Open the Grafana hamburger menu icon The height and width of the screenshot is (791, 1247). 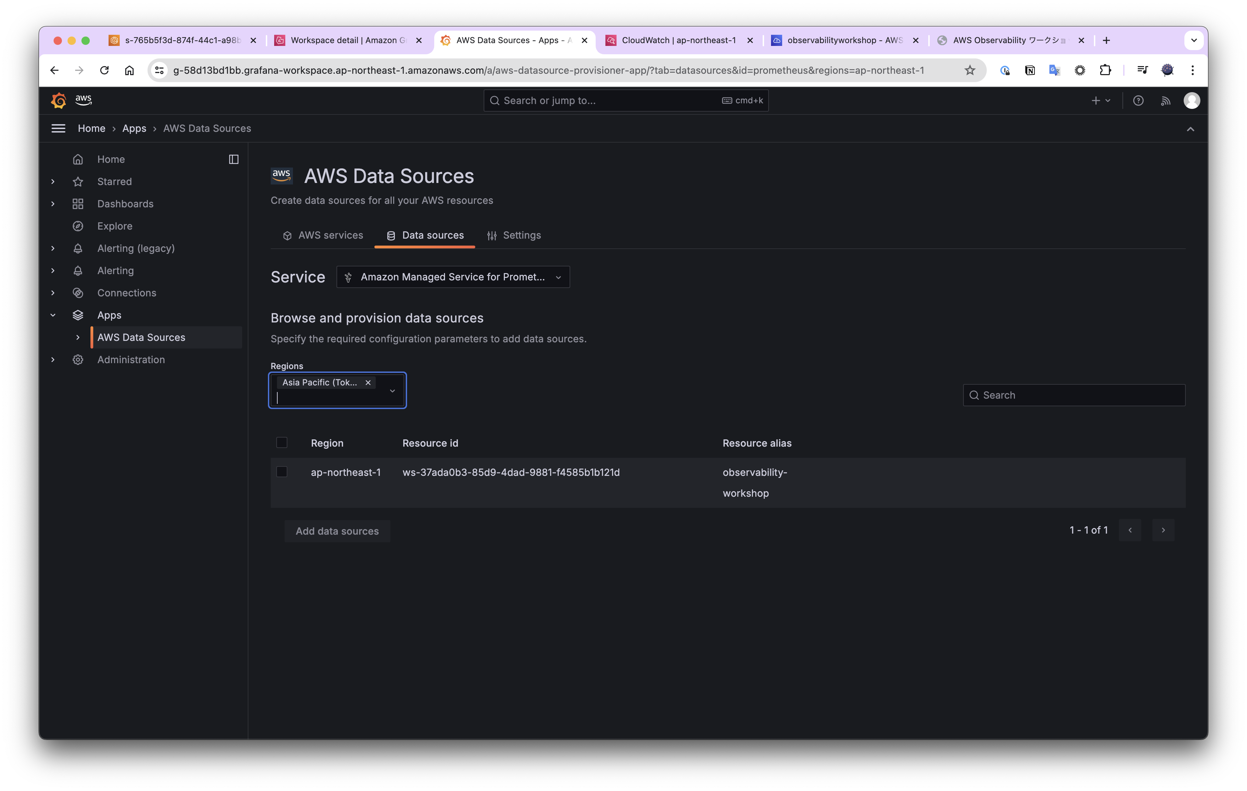[58, 128]
